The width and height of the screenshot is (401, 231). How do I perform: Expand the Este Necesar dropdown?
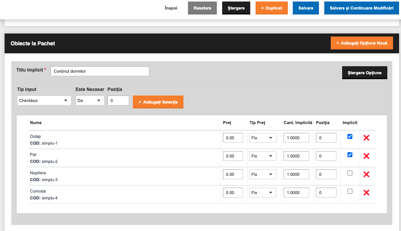(90, 100)
